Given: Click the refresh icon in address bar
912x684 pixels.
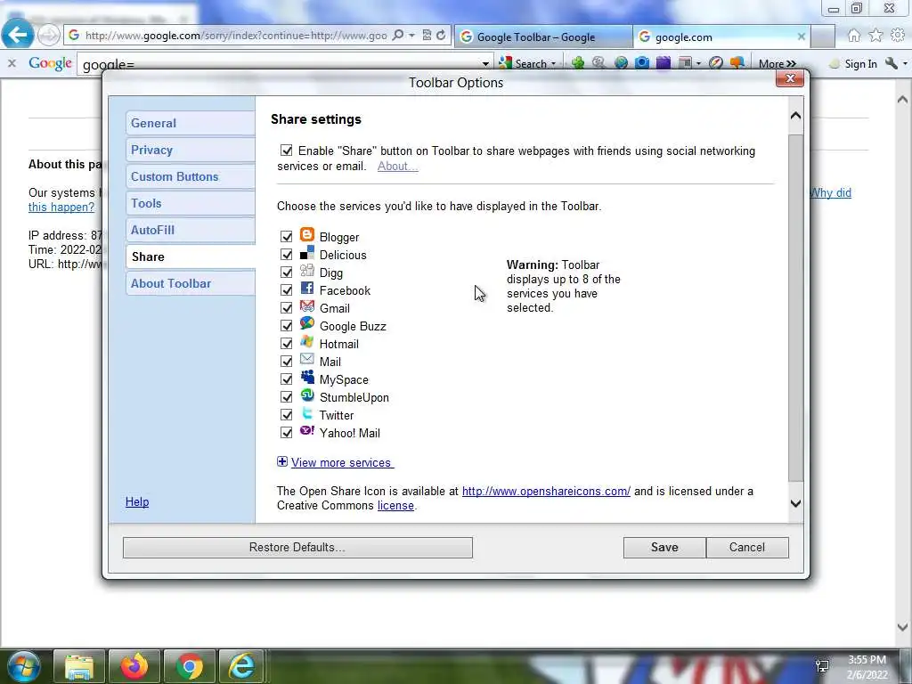Looking at the screenshot, I should (442, 36).
